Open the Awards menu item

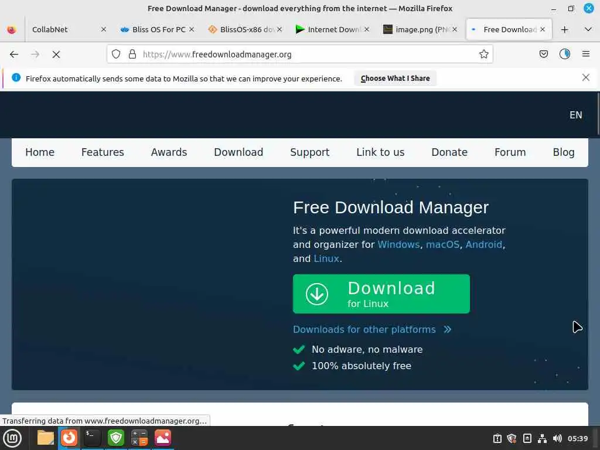pyautogui.click(x=169, y=152)
